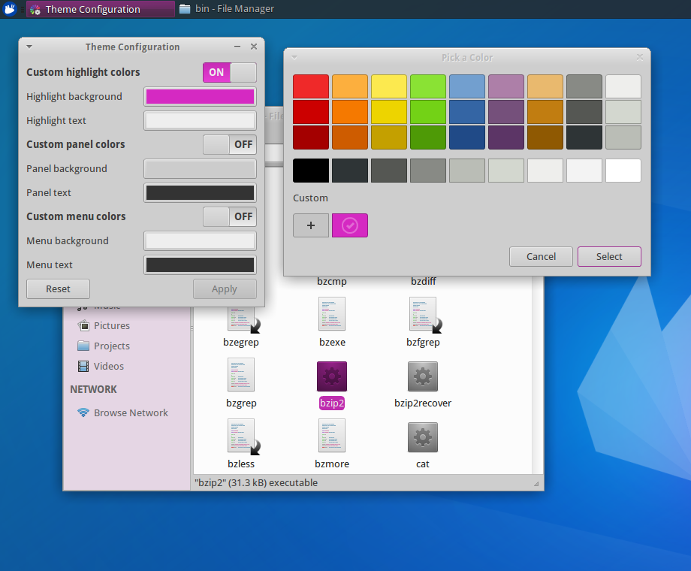
Task: Pick the red swatch in the color grid
Action: click(310, 85)
